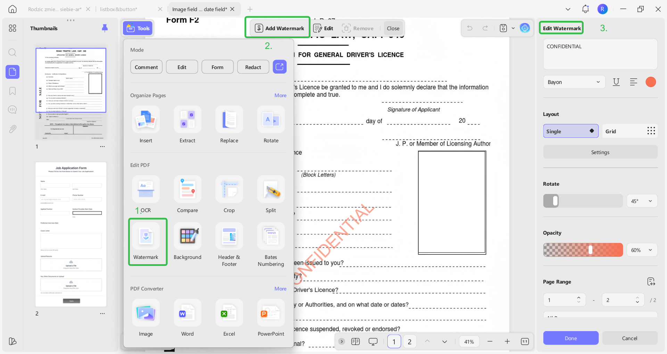The image size is (667, 354).
Task: Open the Watermark tool
Action: click(146, 242)
